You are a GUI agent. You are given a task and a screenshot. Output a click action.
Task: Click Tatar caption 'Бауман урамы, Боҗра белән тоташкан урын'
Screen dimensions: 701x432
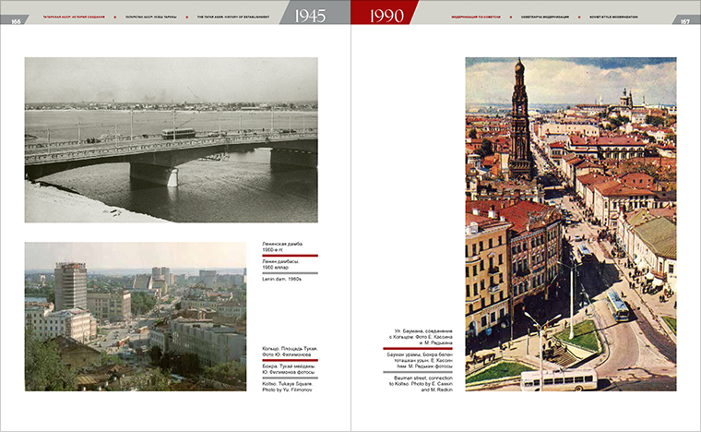[420, 360]
